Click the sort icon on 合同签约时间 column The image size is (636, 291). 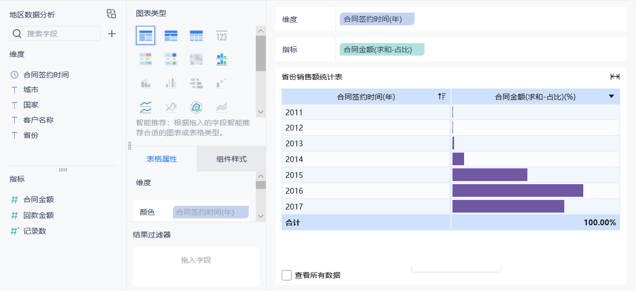(x=441, y=96)
